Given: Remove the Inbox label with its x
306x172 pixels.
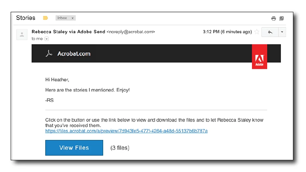Looking at the screenshot, I should (x=73, y=18).
